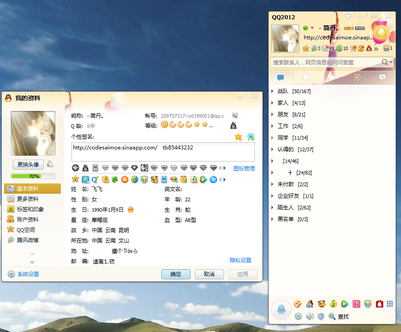This screenshot has width=401, height=332.
Task: Open the orange checkmark task app icon
Action: pos(298,304)
